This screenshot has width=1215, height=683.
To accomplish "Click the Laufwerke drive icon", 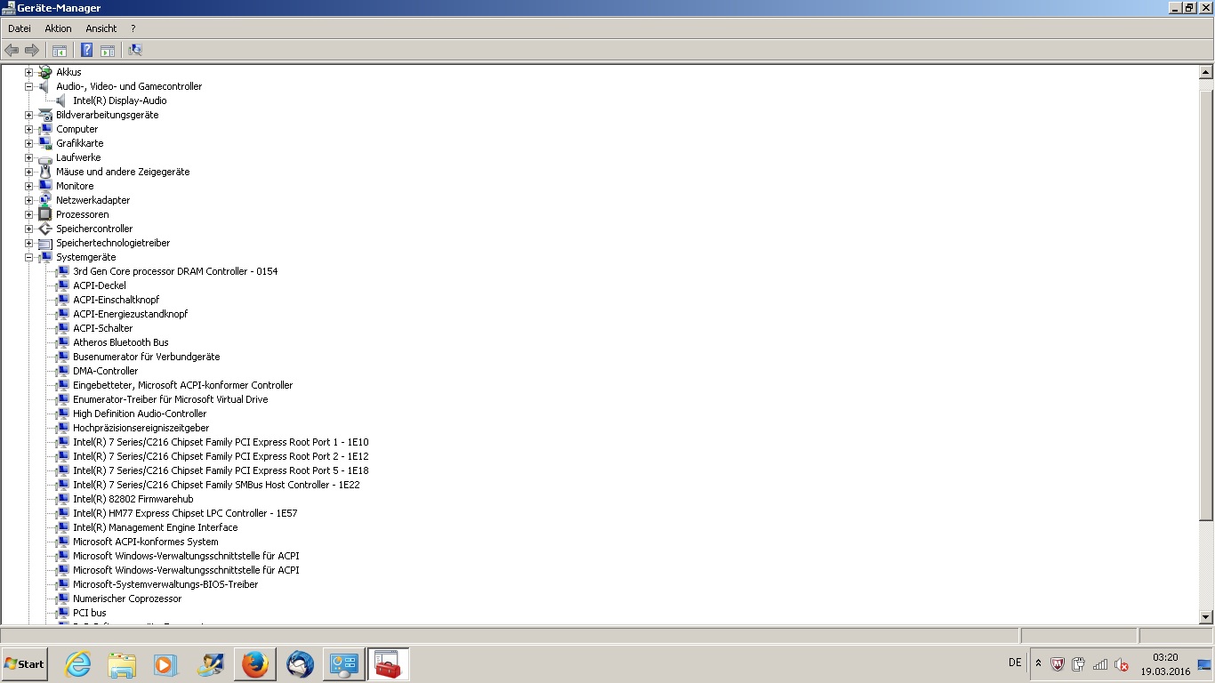I will tap(45, 157).
